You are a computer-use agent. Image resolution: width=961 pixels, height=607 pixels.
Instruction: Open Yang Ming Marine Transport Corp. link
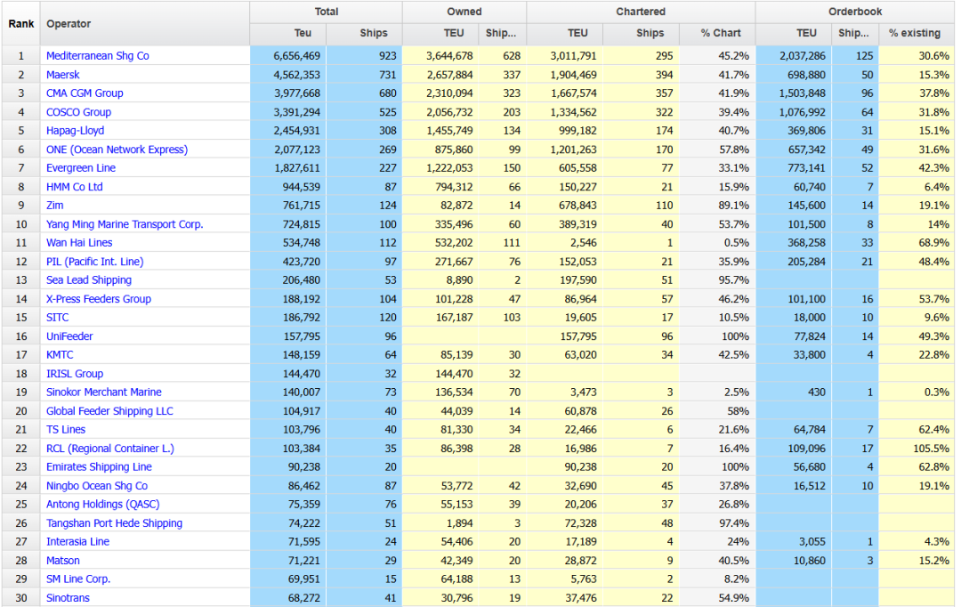pos(125,224)
